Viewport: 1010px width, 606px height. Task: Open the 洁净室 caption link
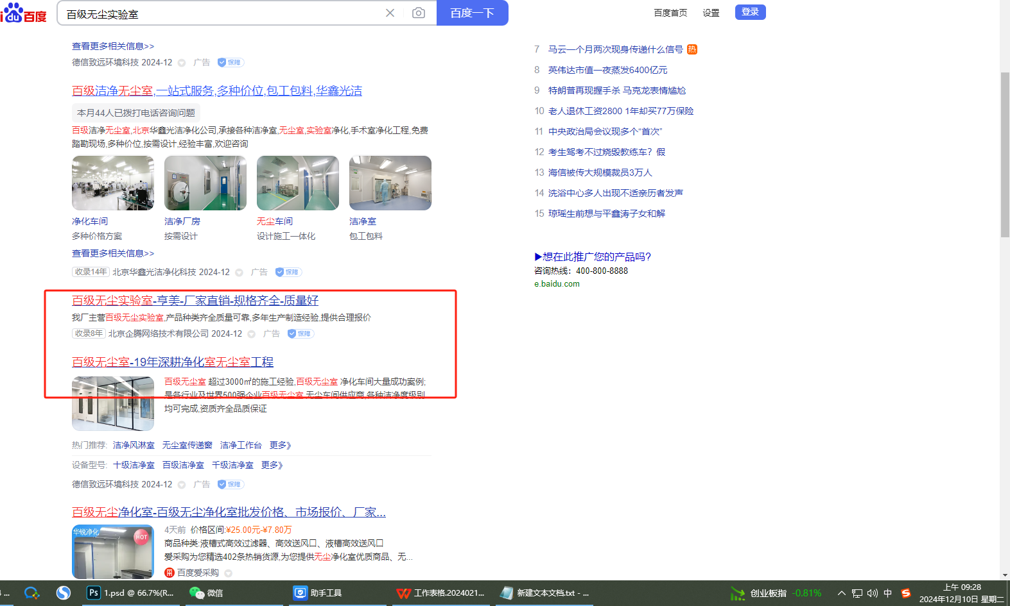(x=363, y=221)
